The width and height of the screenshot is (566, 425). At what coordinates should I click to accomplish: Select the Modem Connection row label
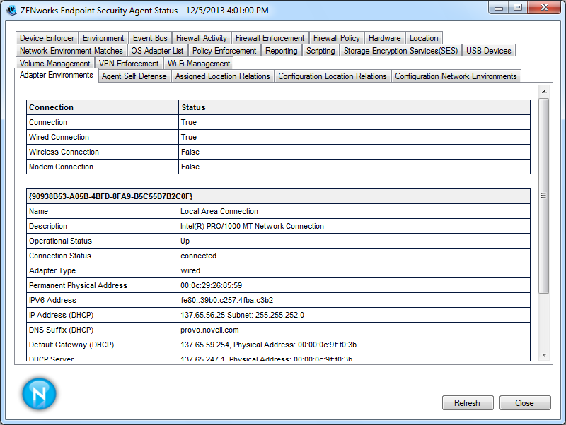61,167
